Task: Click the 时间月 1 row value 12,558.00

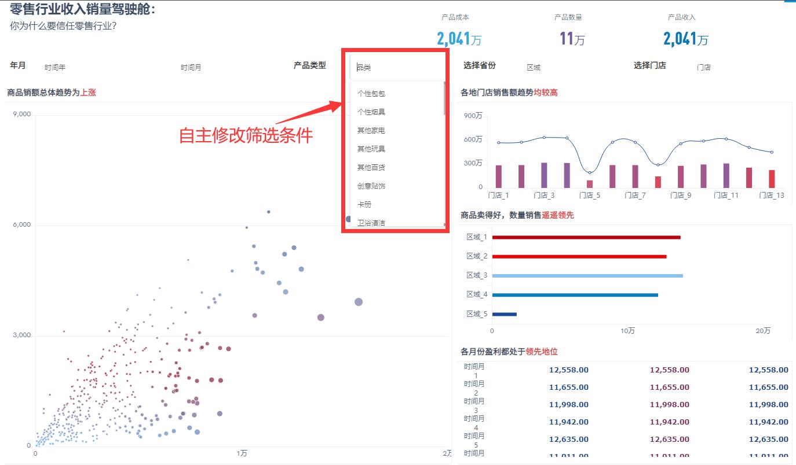Action: click(x=568, y=370)
